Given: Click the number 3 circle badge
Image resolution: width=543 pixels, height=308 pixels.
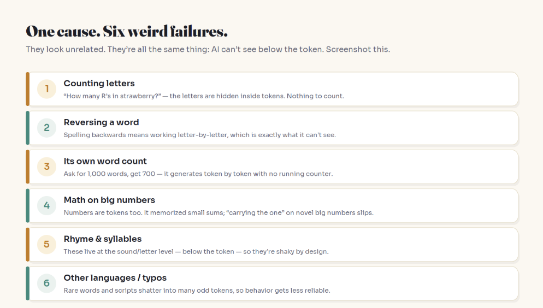Looking at the screenshot, I should pos(47,167).
